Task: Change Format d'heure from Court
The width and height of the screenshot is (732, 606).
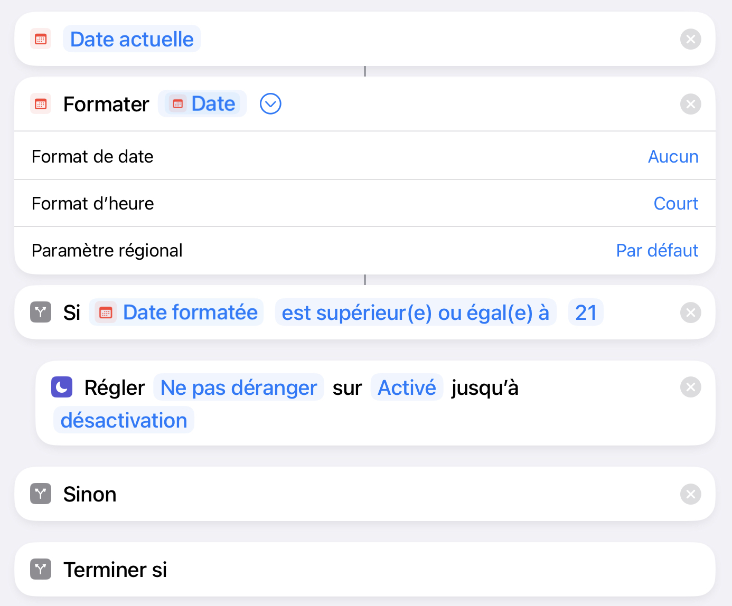Action: [x=675, y=204]
